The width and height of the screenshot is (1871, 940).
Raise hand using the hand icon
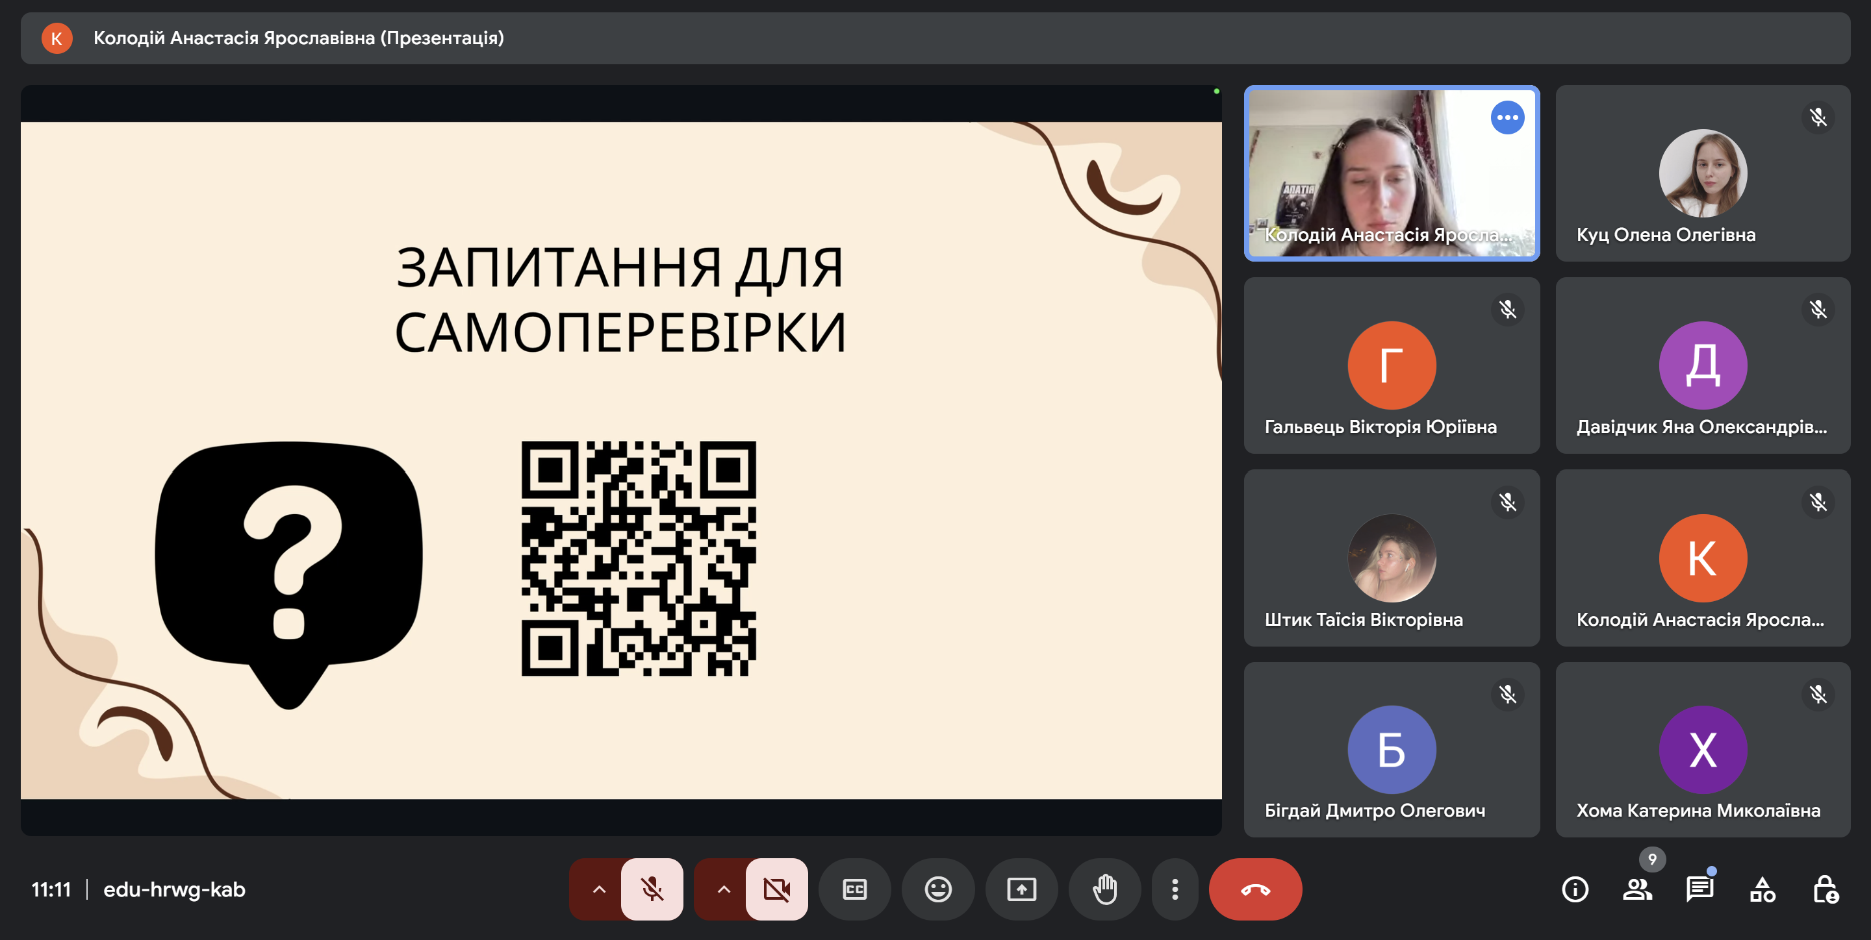[1104, 889]
